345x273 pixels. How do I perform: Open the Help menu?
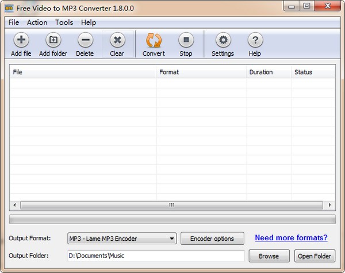[x=89, y=22]
